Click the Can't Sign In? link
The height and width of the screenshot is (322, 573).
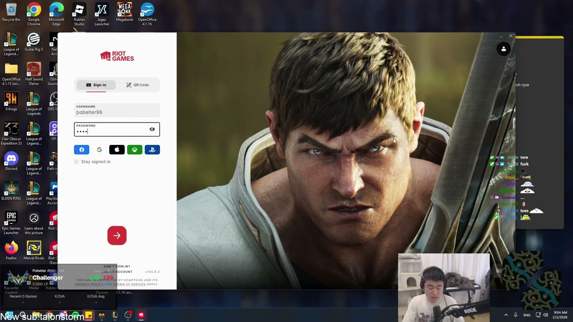coord(117,267)
